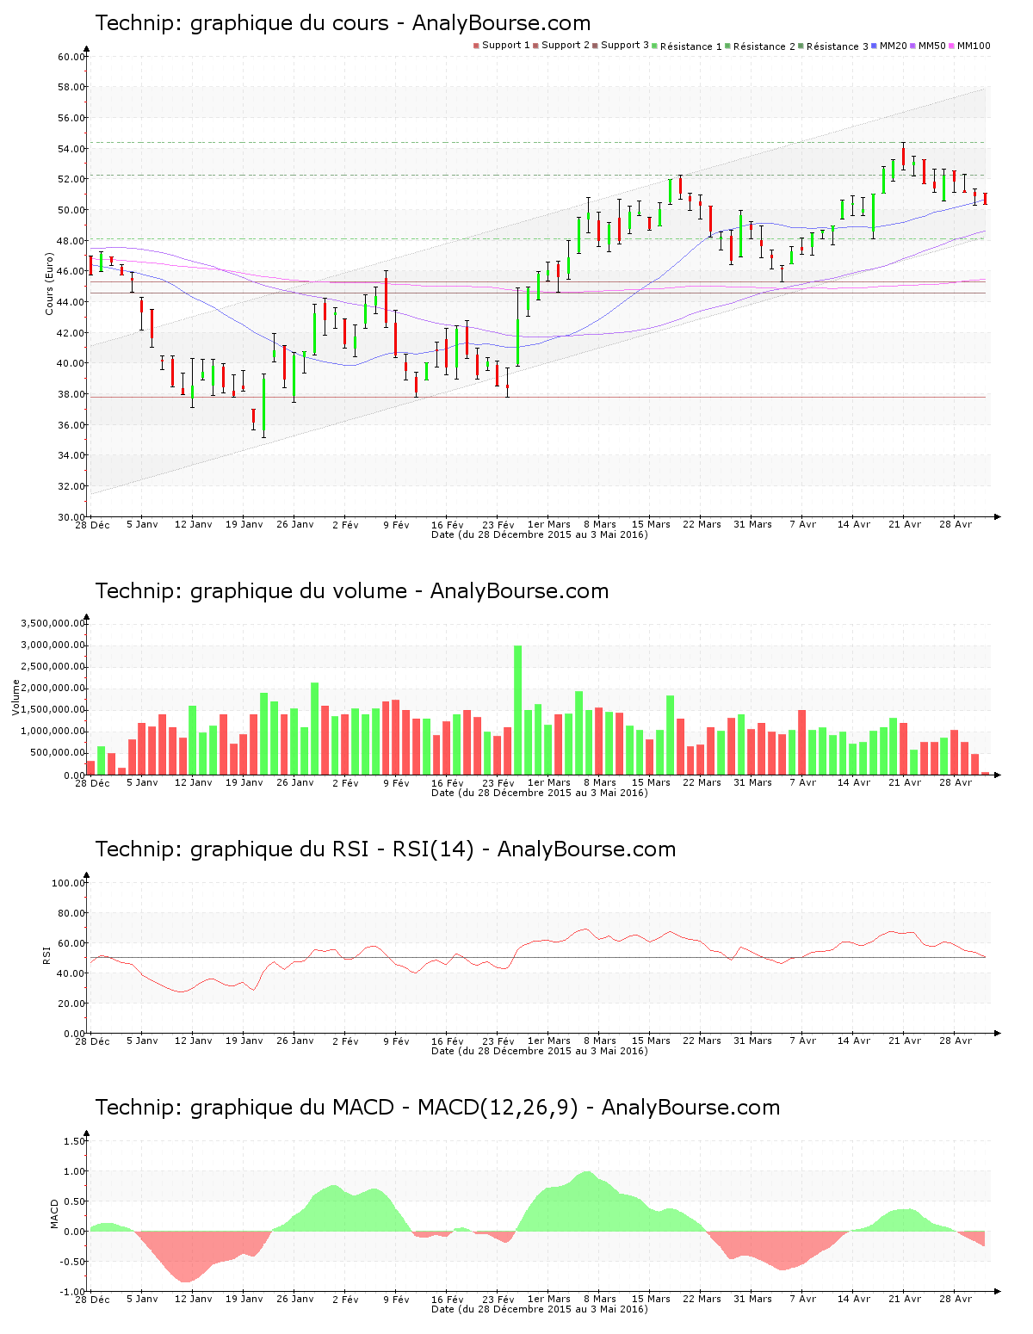Click the tallest green volume bar
Screen dimensions: 1033x1334
click(517, 710)
